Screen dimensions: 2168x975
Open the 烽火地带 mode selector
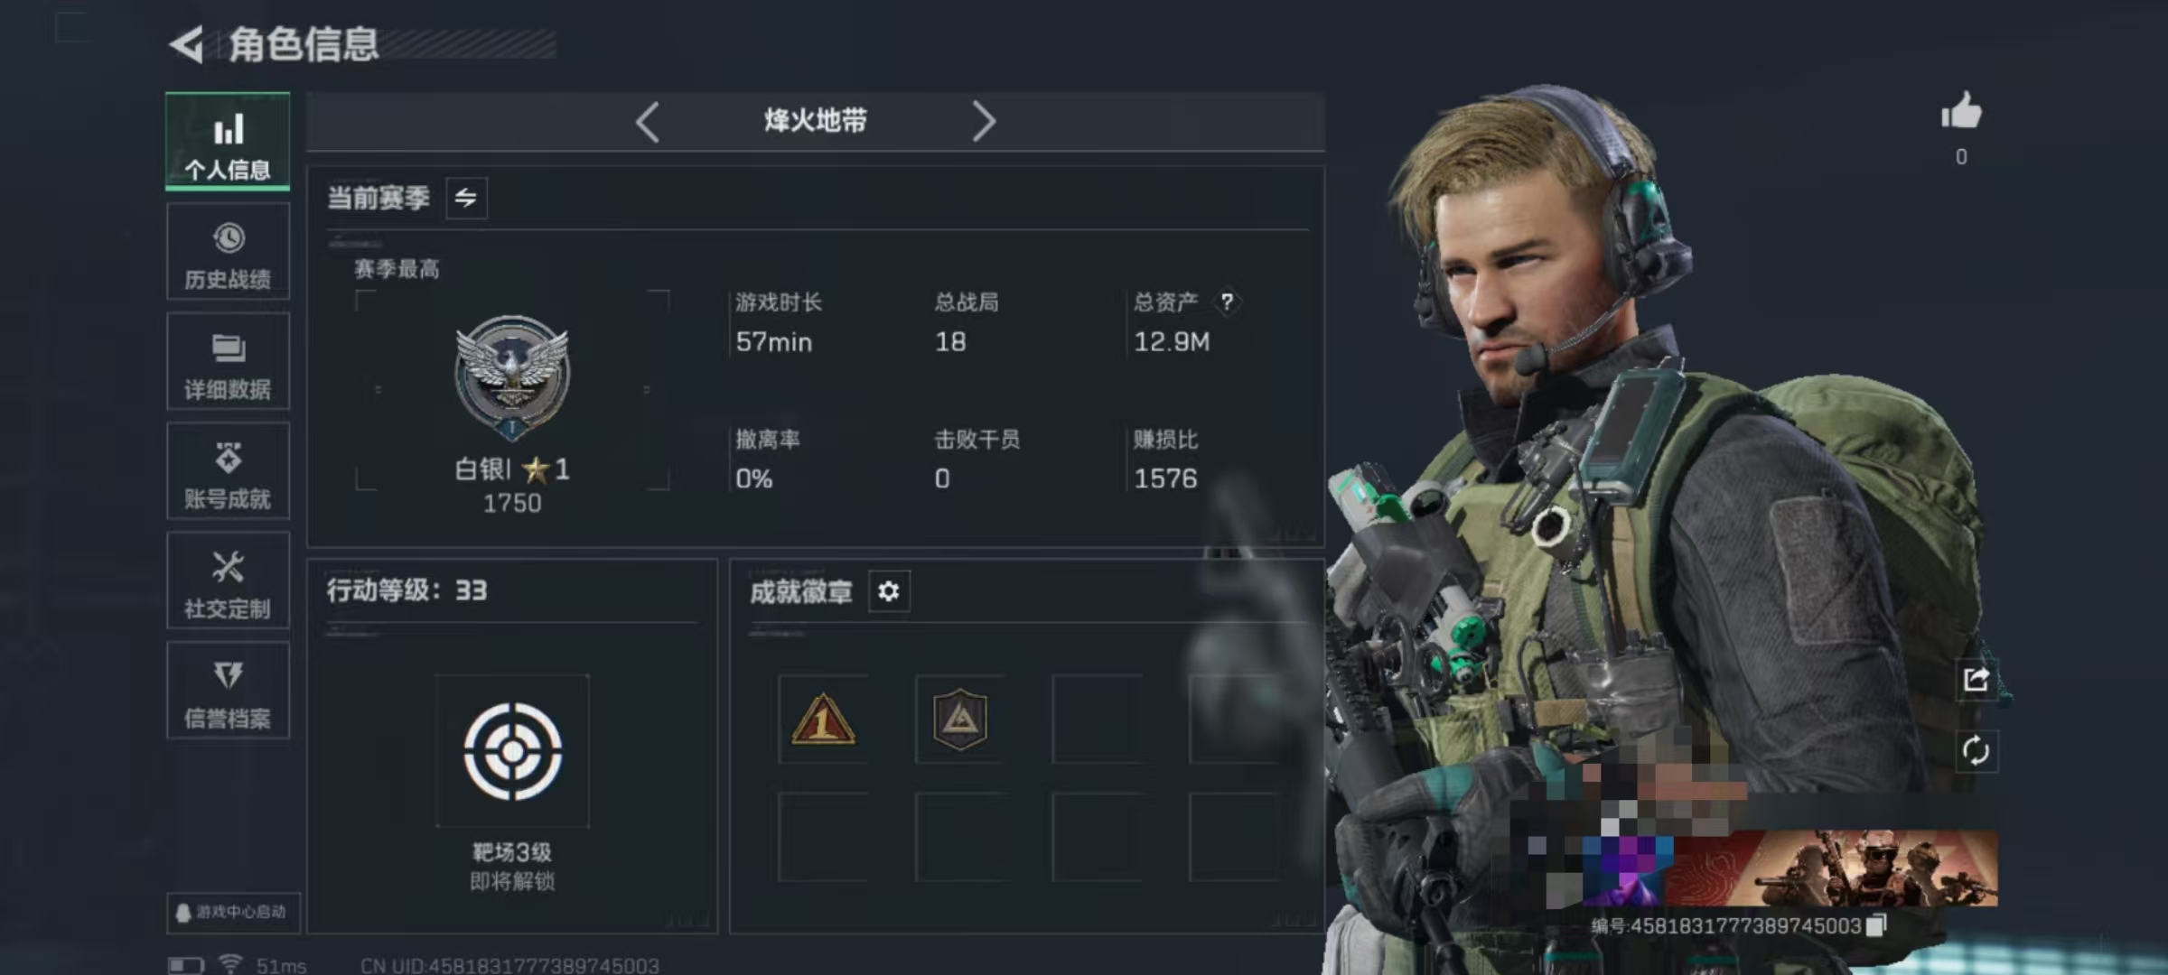815,121
